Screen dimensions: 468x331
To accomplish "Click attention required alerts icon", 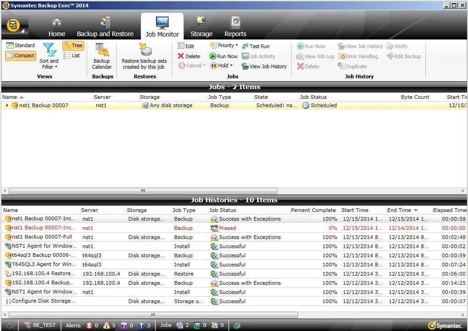I will 124,326.
